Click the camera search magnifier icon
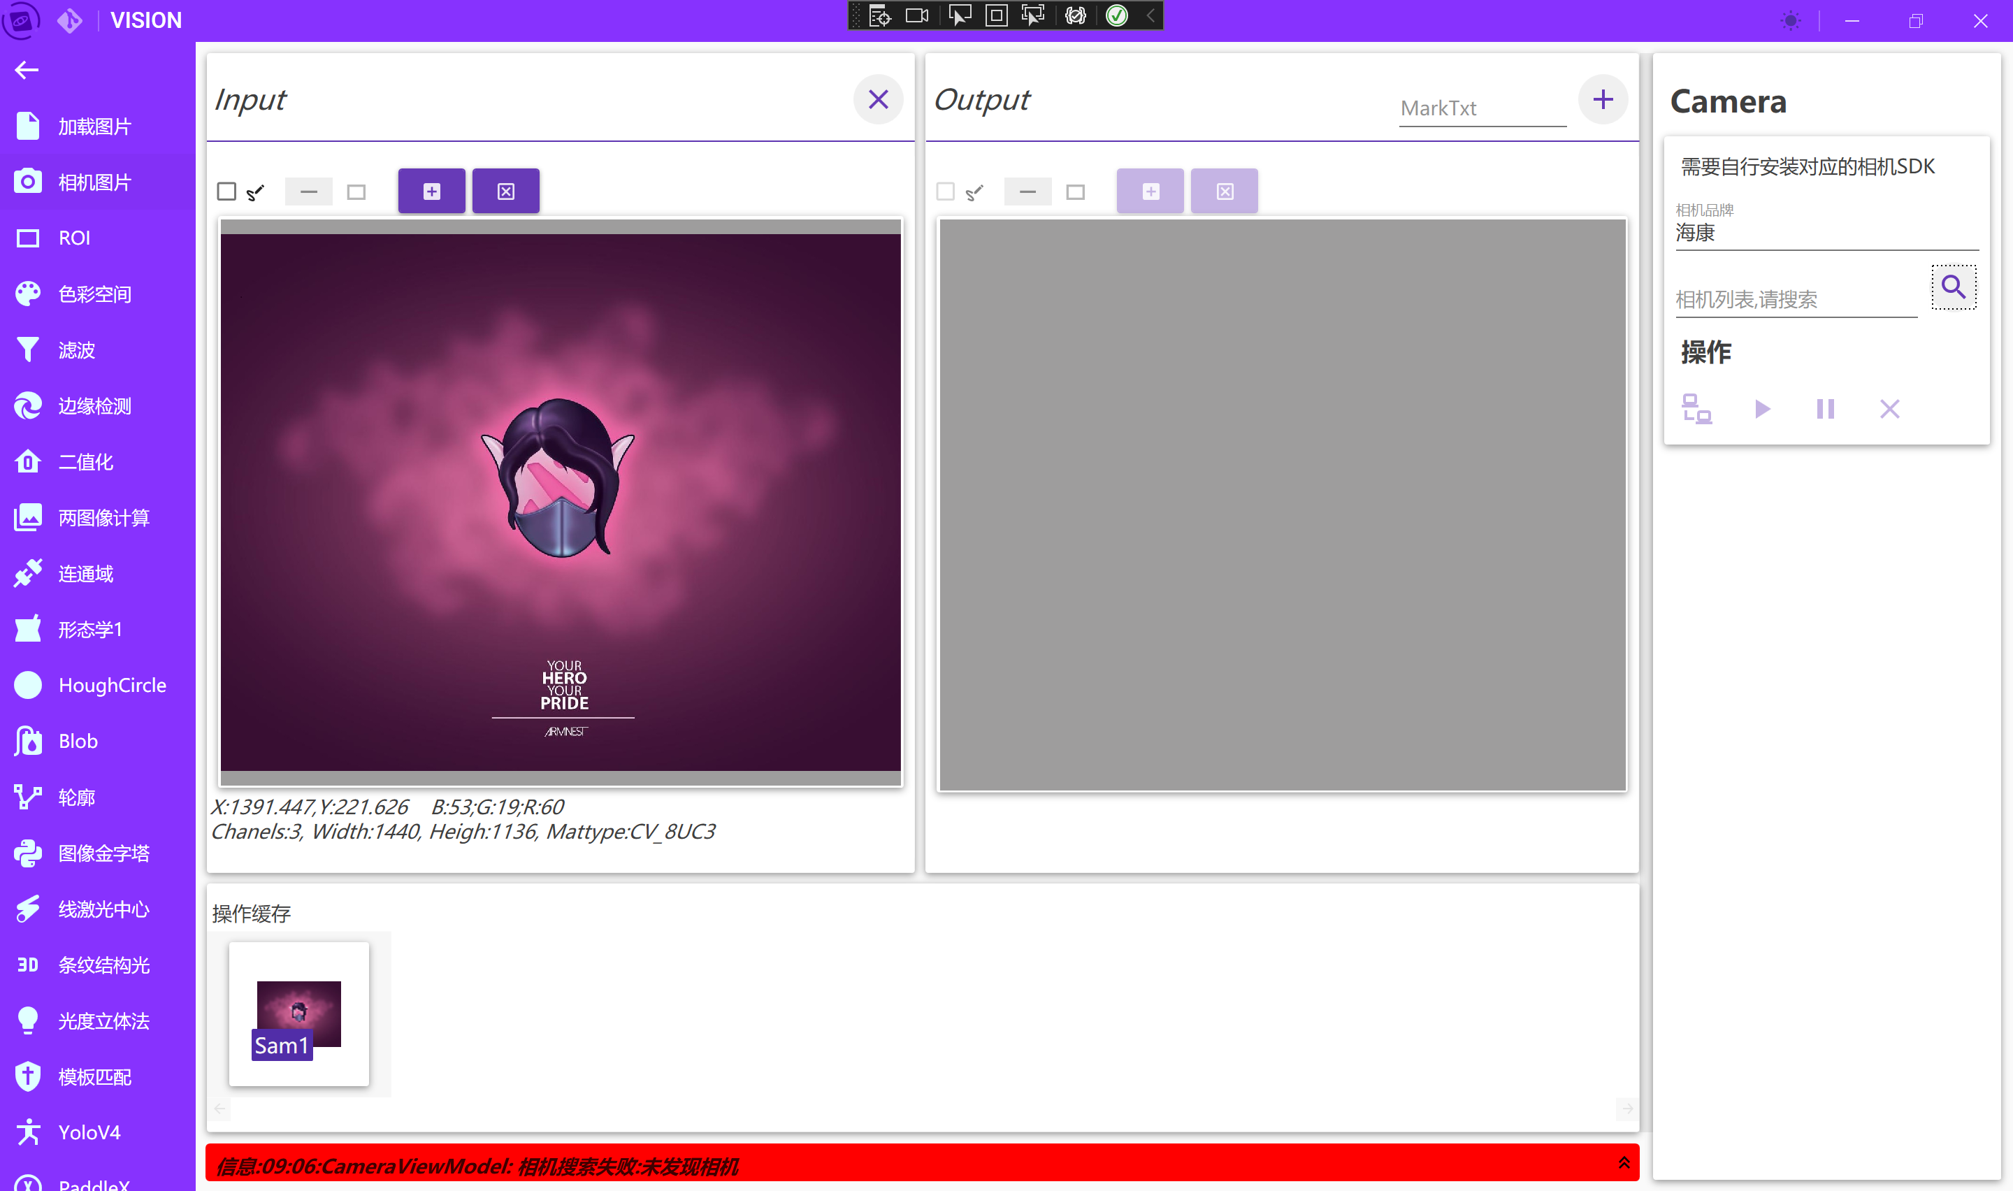This screenshot has width=2013, height=1191. tap(1953, 287)
